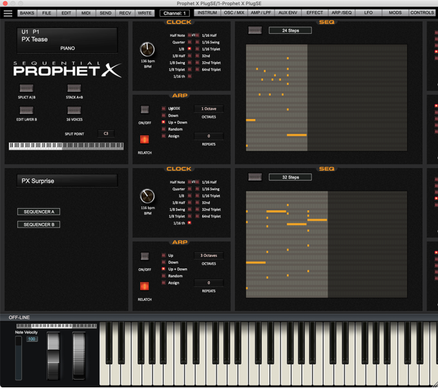The height and width of the screenshot is (388, 438).
Task: Select Half Note in top Clock
Action: pyautogui.click(x=190, y=36)
